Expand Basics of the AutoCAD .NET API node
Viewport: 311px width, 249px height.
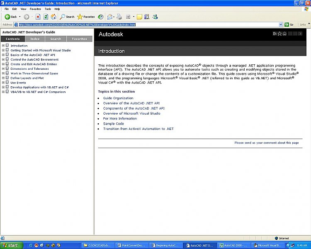(x=3, y=55)
